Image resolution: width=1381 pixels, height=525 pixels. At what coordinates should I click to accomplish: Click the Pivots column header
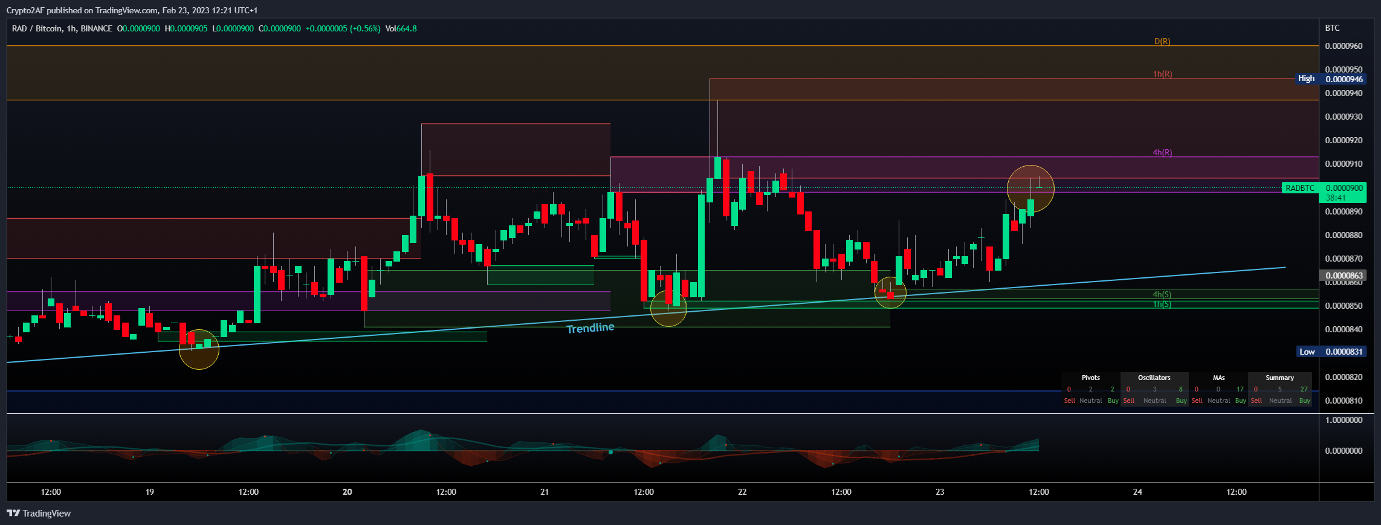click(x=1091, y=378)
